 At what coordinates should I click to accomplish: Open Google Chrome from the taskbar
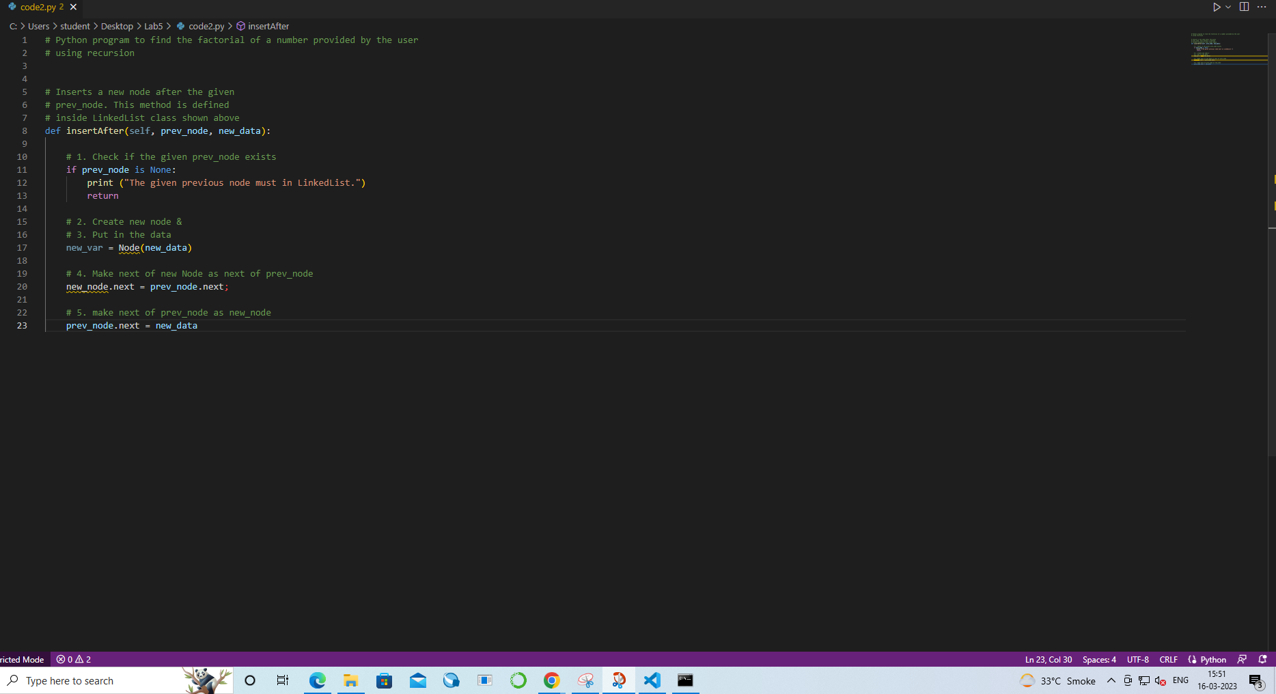tap(551, 680)
